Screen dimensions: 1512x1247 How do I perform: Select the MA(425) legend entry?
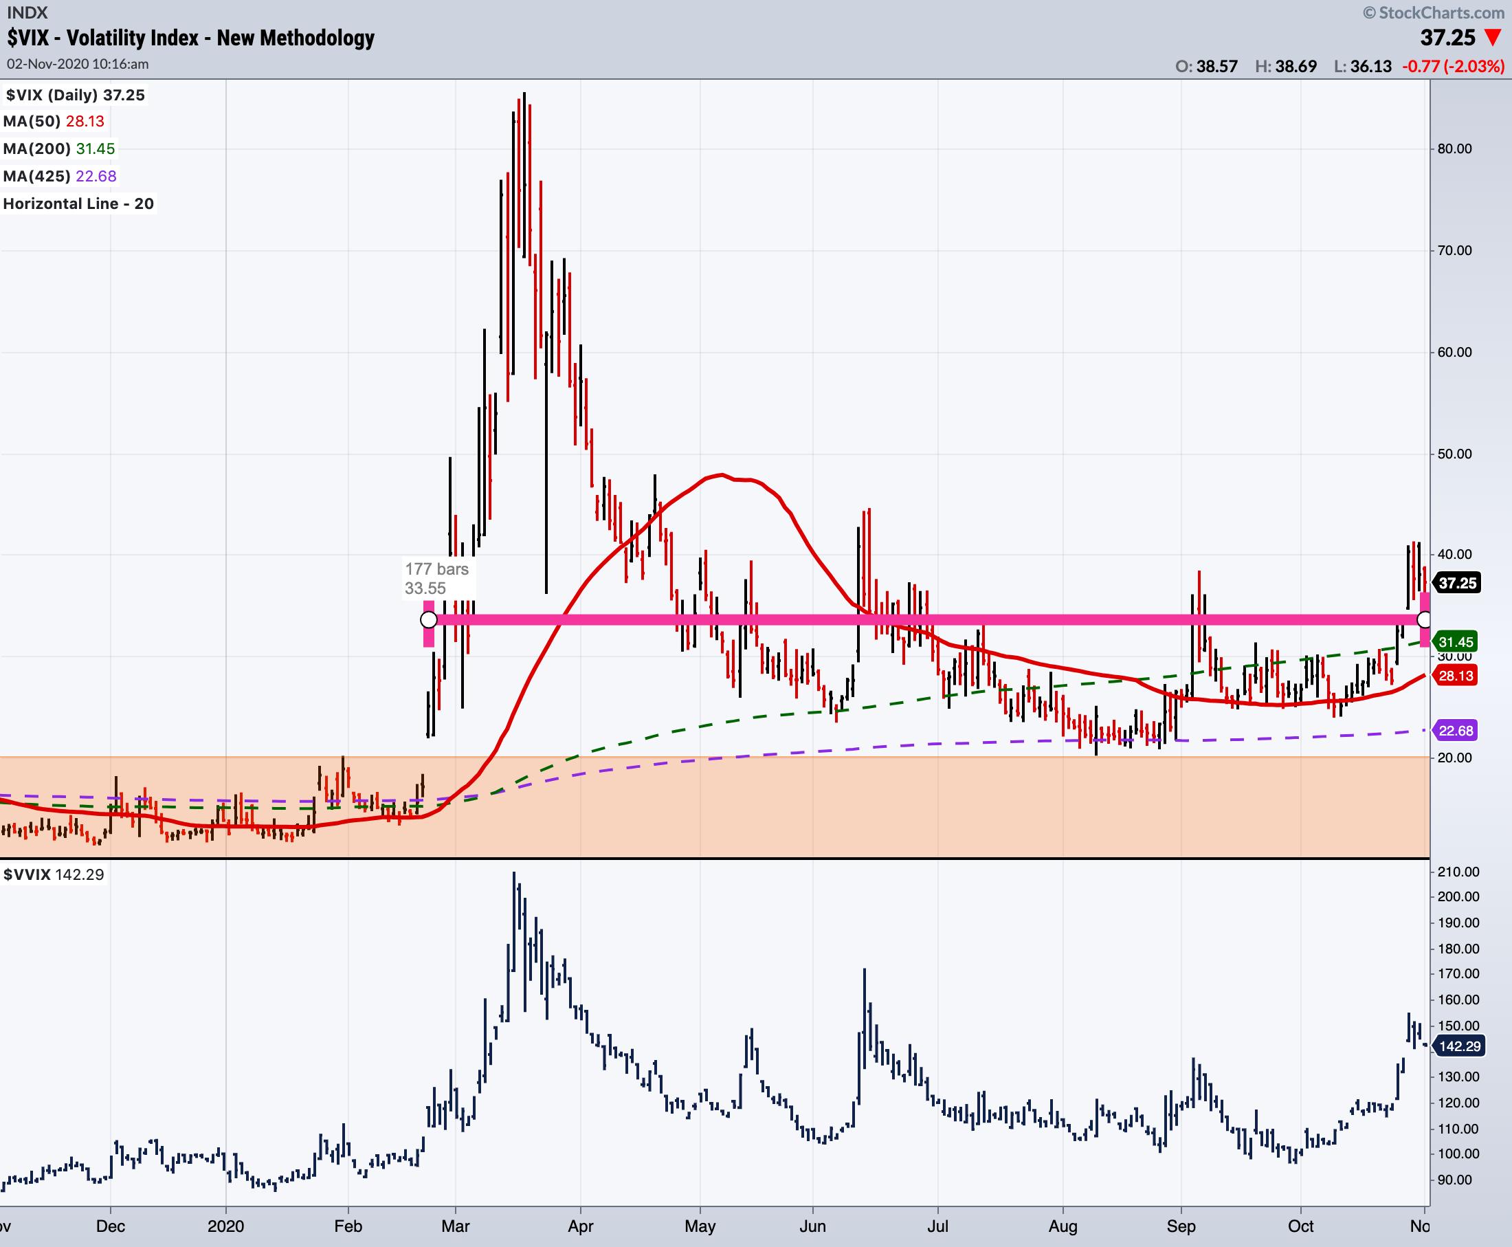[x=60, y=176]
